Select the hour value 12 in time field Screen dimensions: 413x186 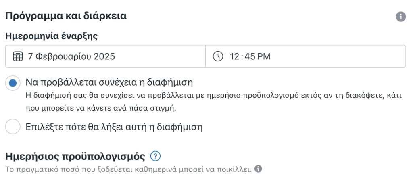(x=234, y=56)
